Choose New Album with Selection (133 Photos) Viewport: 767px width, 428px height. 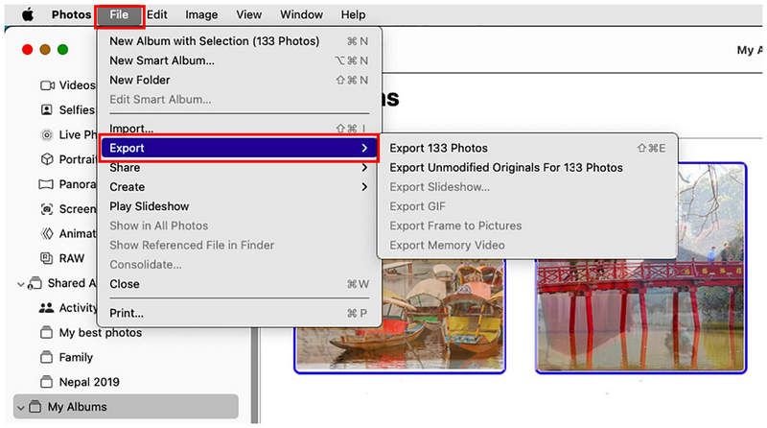(x=239, y=41)
